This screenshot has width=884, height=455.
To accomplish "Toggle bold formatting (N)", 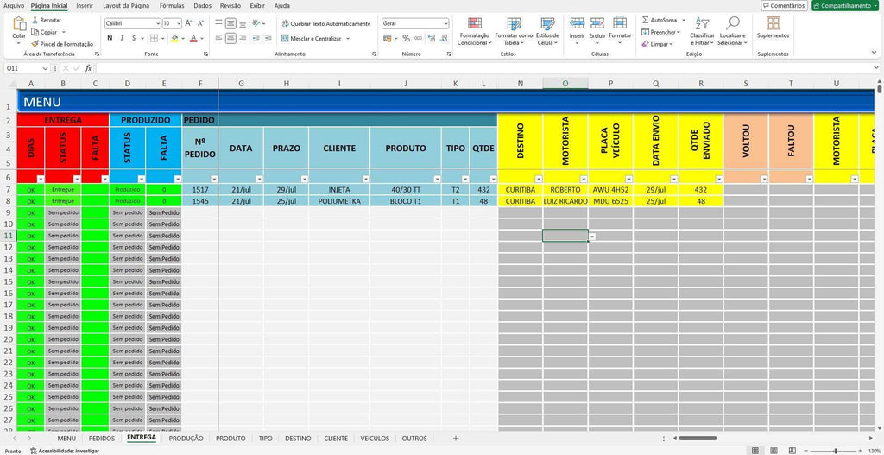I will pyautogui.click(x=110, y=38).
